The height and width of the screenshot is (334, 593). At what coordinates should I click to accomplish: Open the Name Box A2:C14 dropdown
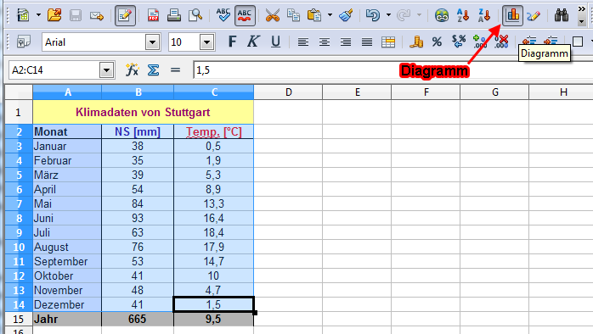point(107,70)
